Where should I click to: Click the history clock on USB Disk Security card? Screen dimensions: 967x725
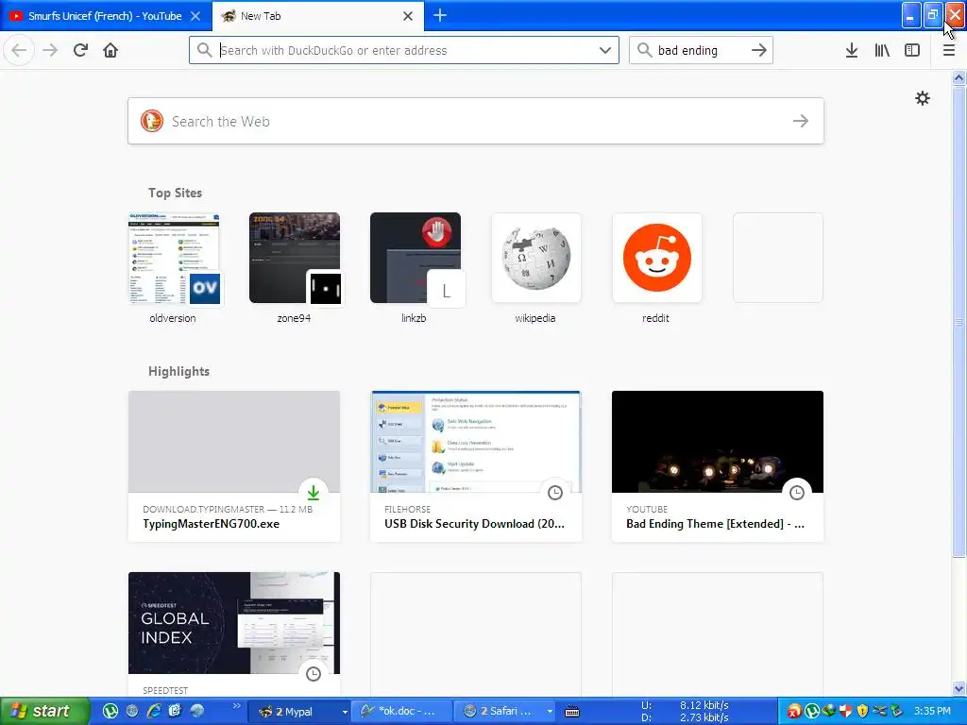pyautogui.click(x=555, y=492)
